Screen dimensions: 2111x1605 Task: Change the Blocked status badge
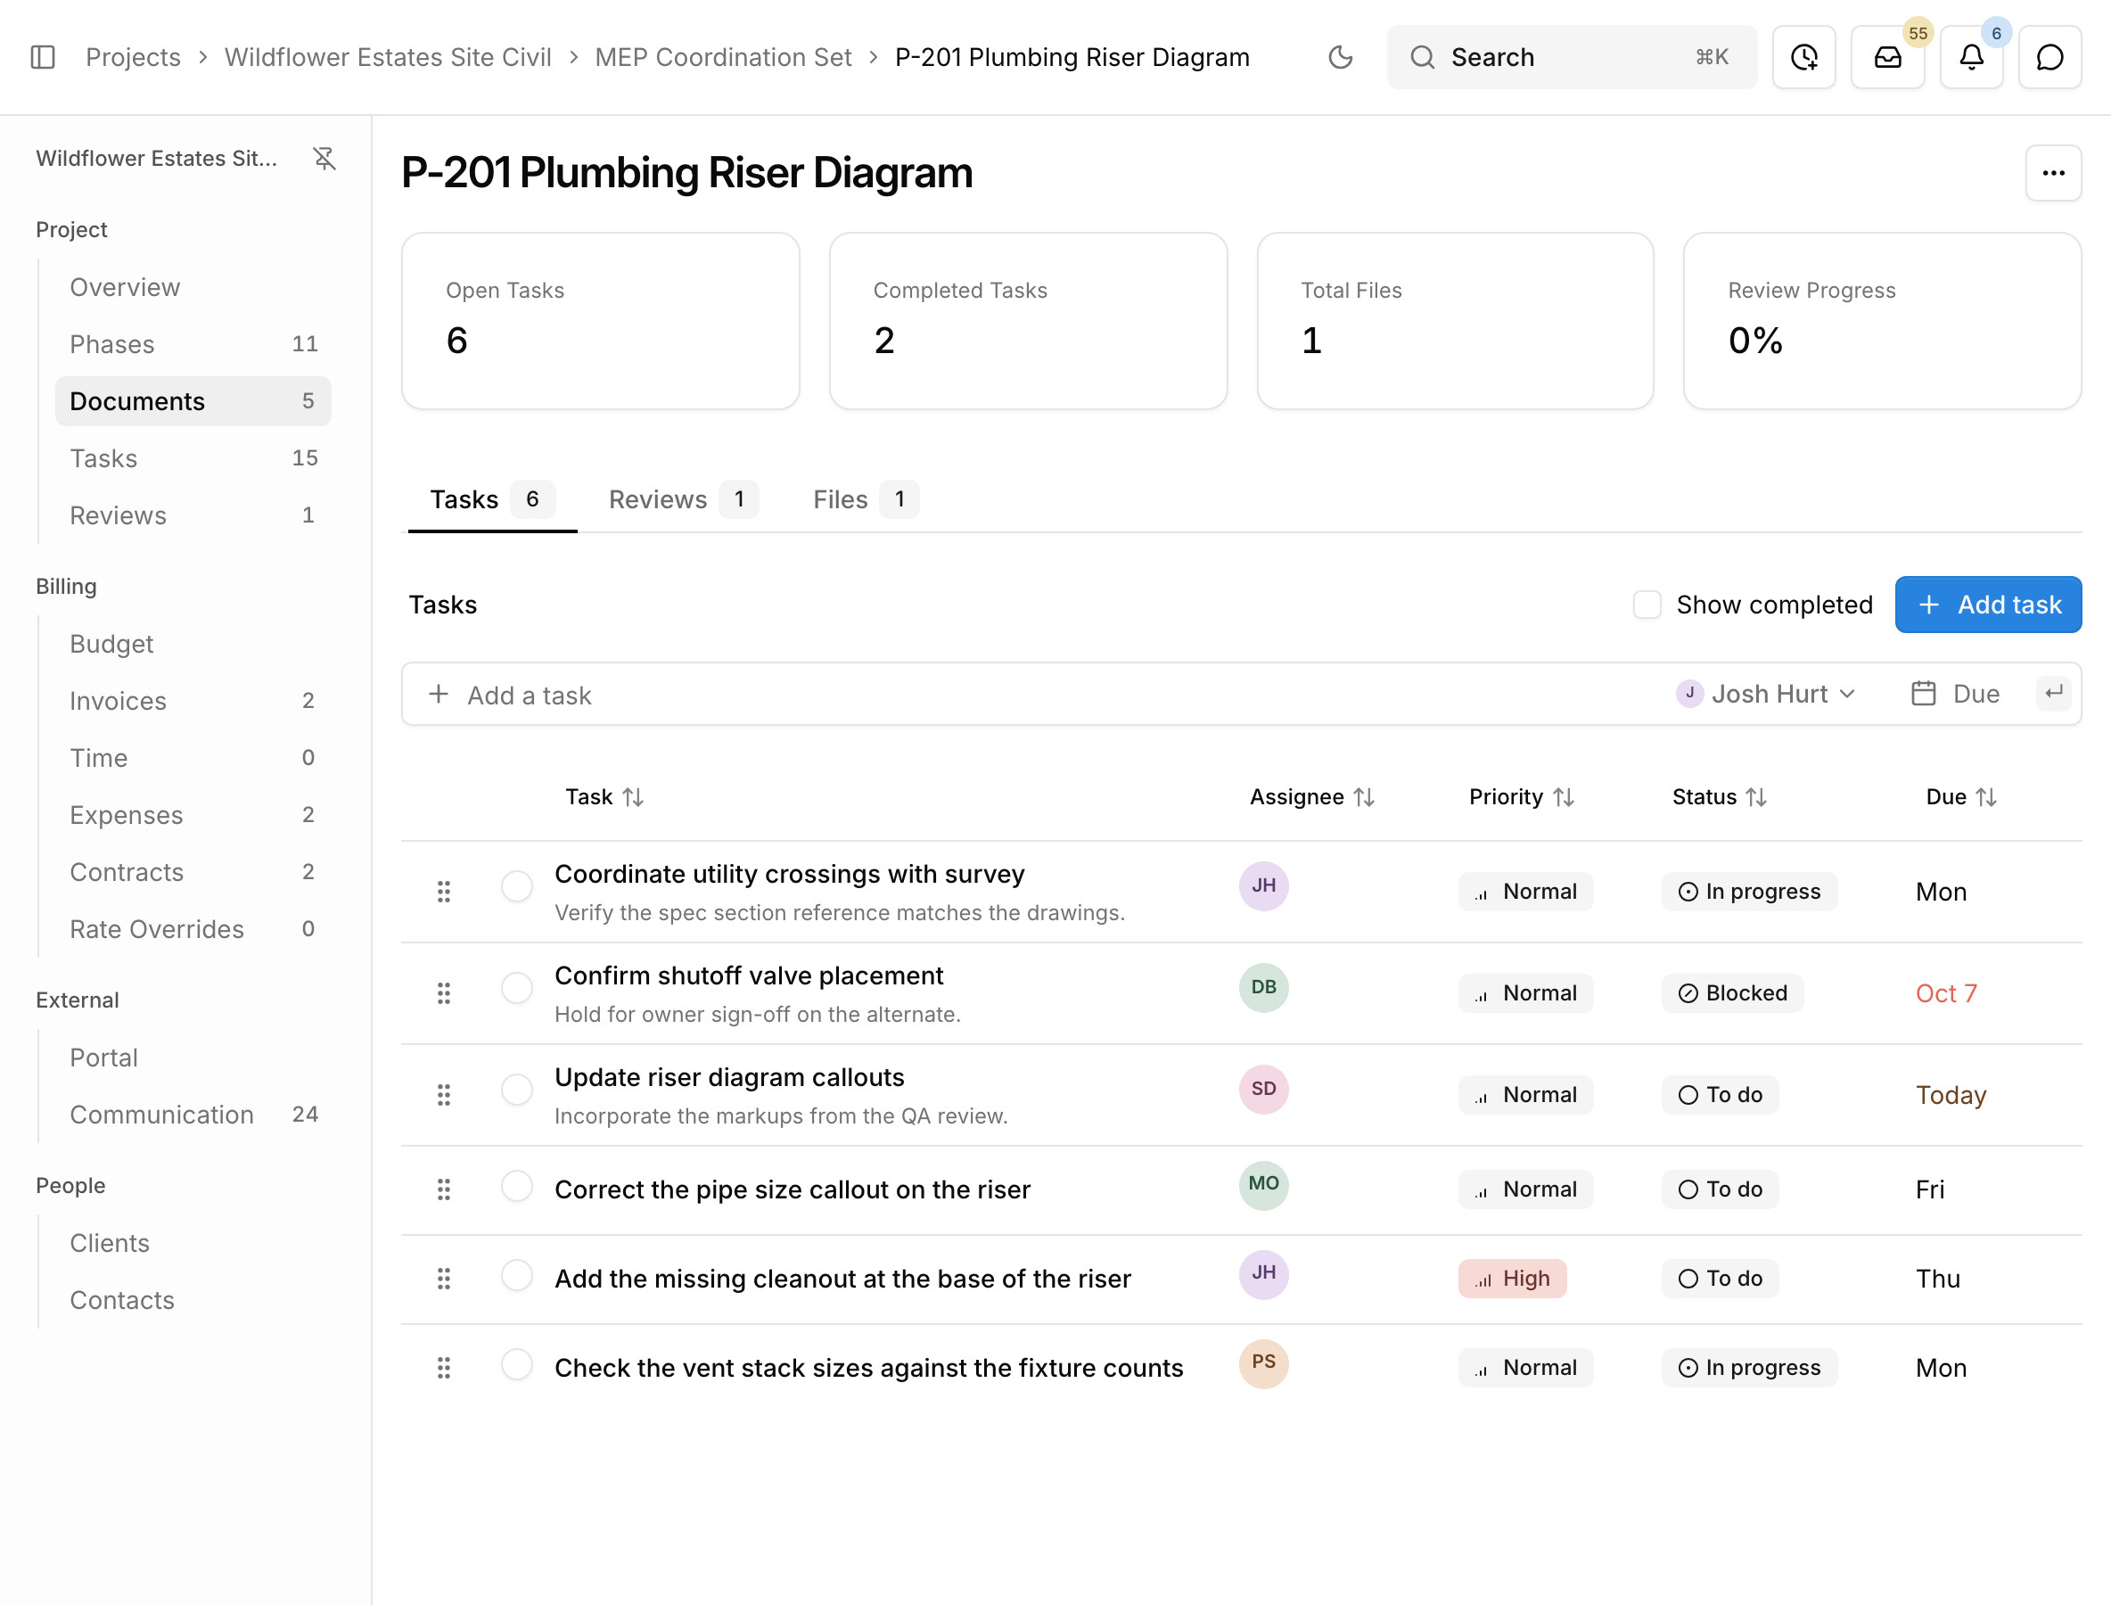click(1733, 993)
